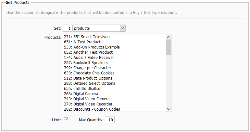Click the products list scrollbar thumb

click(168, 47)
